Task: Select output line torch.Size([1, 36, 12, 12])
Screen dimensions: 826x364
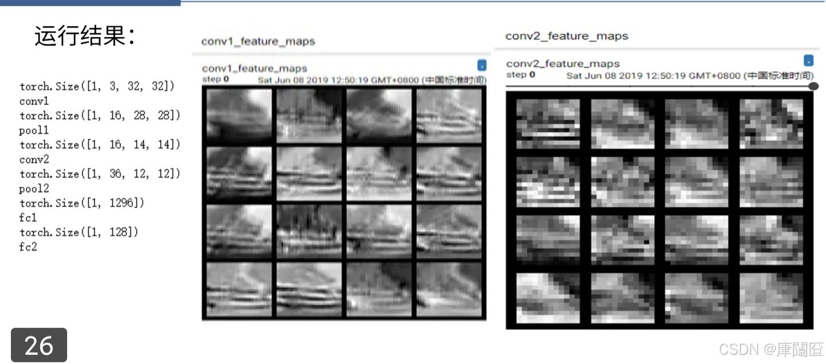Action: (x=100, y=174)
